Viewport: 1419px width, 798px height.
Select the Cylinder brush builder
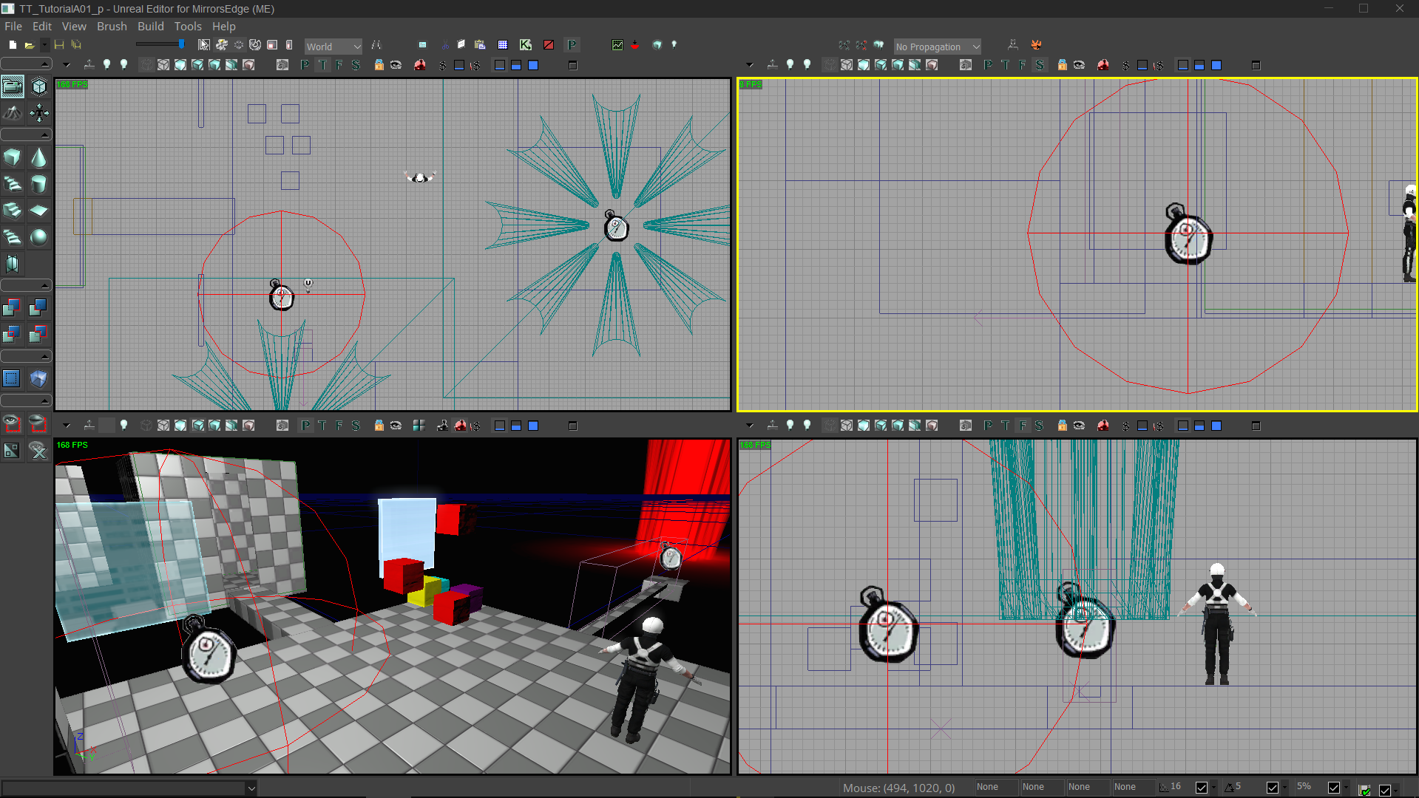point(38,184)
